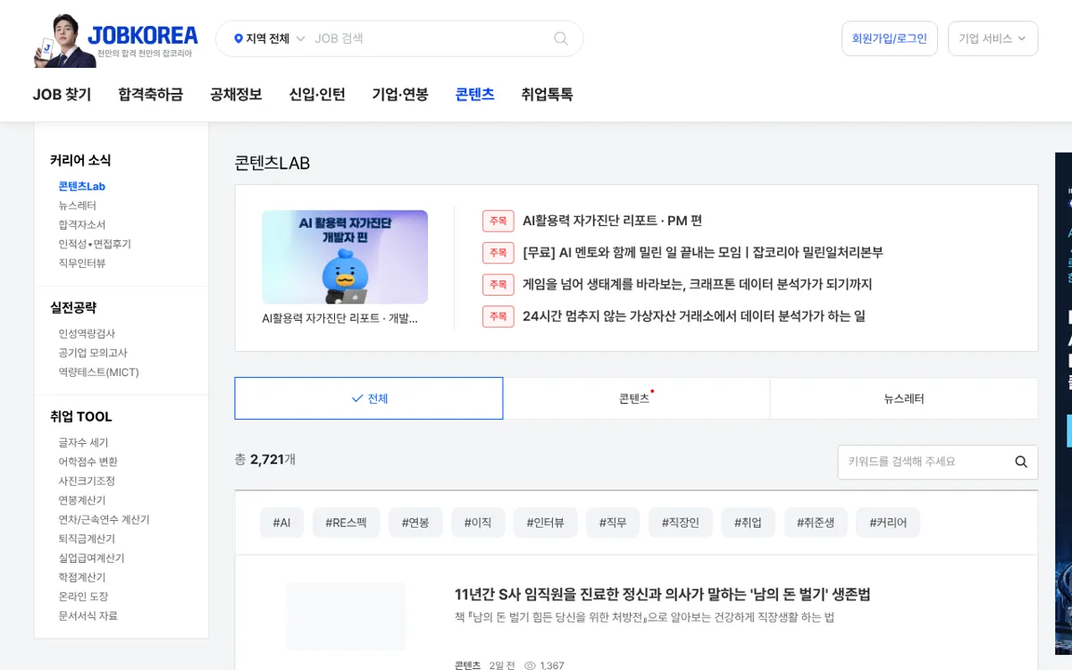1072x670 pixels.
Task: Open 직무인터뷰 in the sidebar
Action: (x=82, y=263)
